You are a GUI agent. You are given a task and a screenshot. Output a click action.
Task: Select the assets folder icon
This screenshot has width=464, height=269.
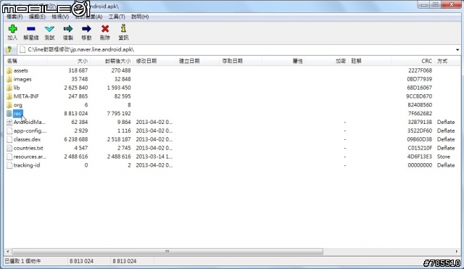click(9, 70)
